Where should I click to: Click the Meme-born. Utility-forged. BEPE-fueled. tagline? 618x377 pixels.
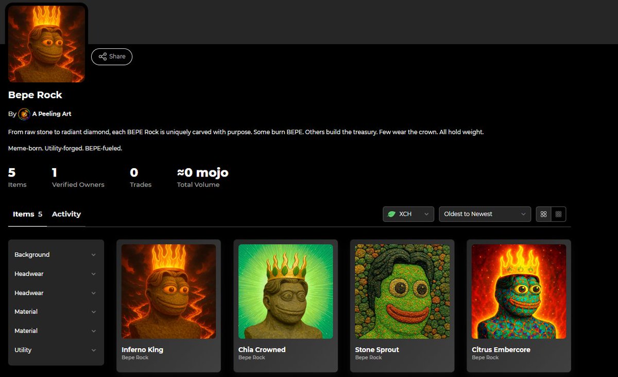[65, 148]
